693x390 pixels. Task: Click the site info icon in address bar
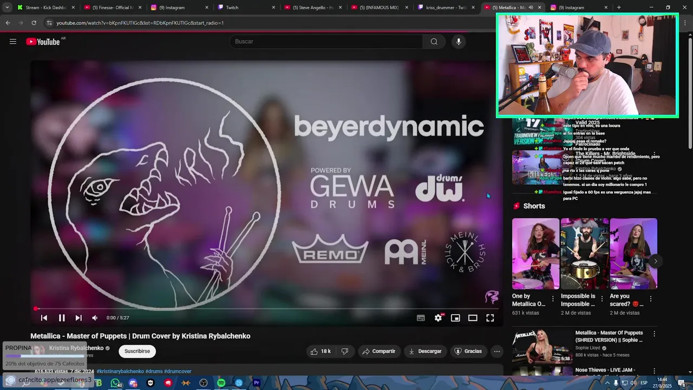(49, 23)
